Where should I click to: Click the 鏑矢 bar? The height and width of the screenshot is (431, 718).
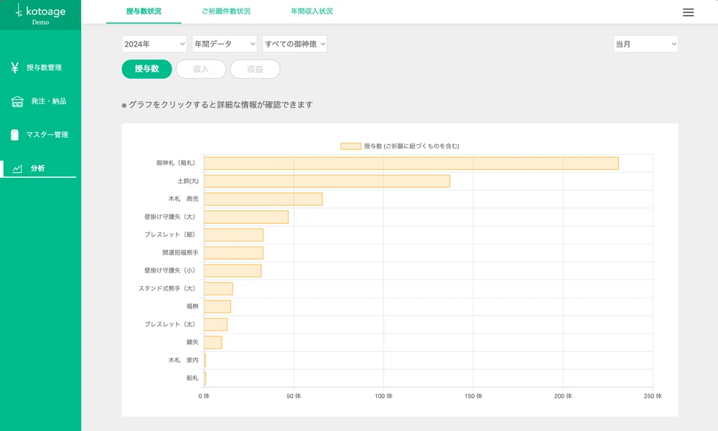click(x=213, y=342)
